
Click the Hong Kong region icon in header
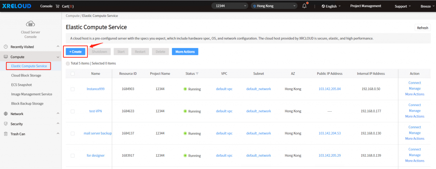click(x=255, y=6)
